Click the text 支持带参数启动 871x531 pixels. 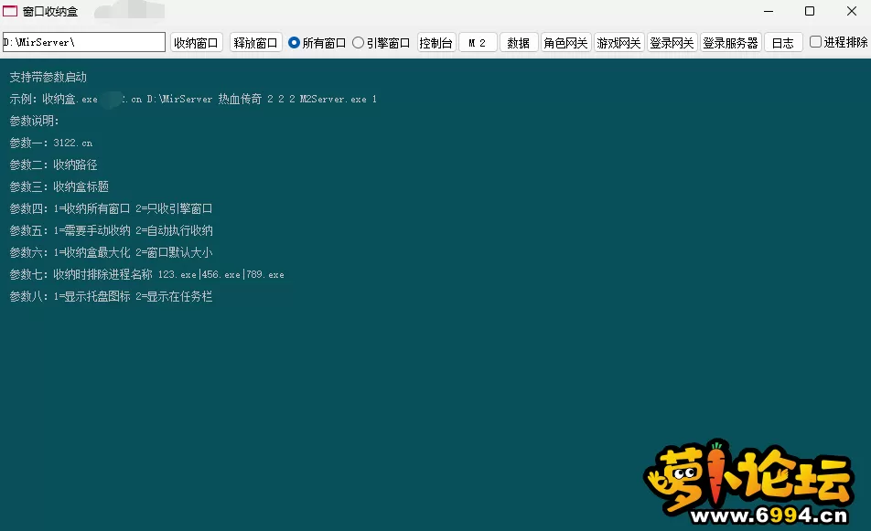pyautogui.click(x=48, y=77)
